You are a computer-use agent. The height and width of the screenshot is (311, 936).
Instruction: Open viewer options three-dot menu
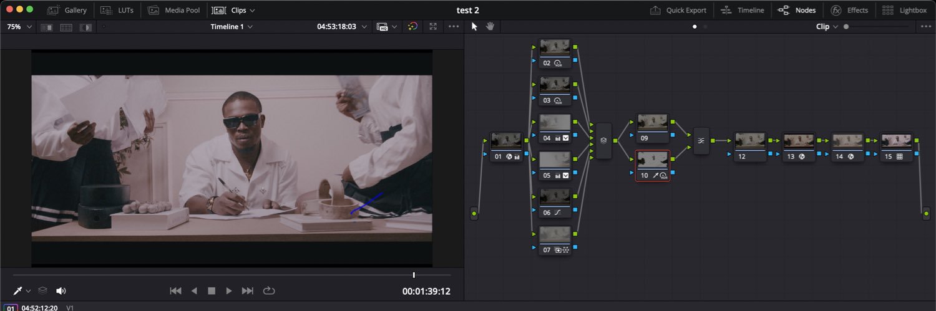coord(454,27)
